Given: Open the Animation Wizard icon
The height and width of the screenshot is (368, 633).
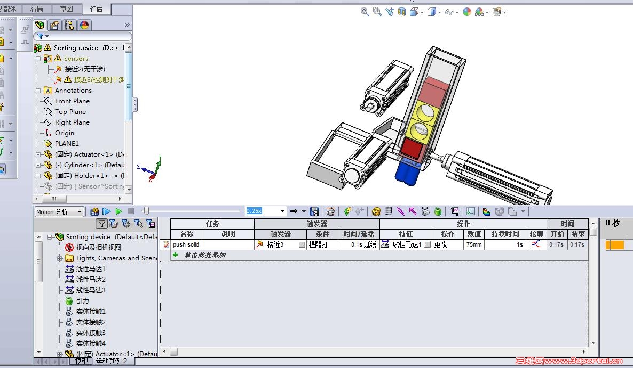Looking at the screenshot, I should tap(330, 211).
